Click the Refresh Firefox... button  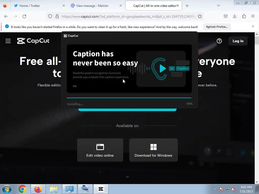(217, 27)
